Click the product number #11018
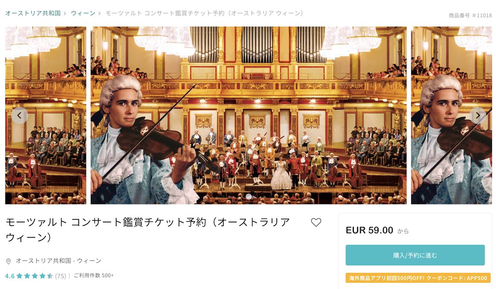The width and height of the screenshot is (496, 289). click(470, 15)
